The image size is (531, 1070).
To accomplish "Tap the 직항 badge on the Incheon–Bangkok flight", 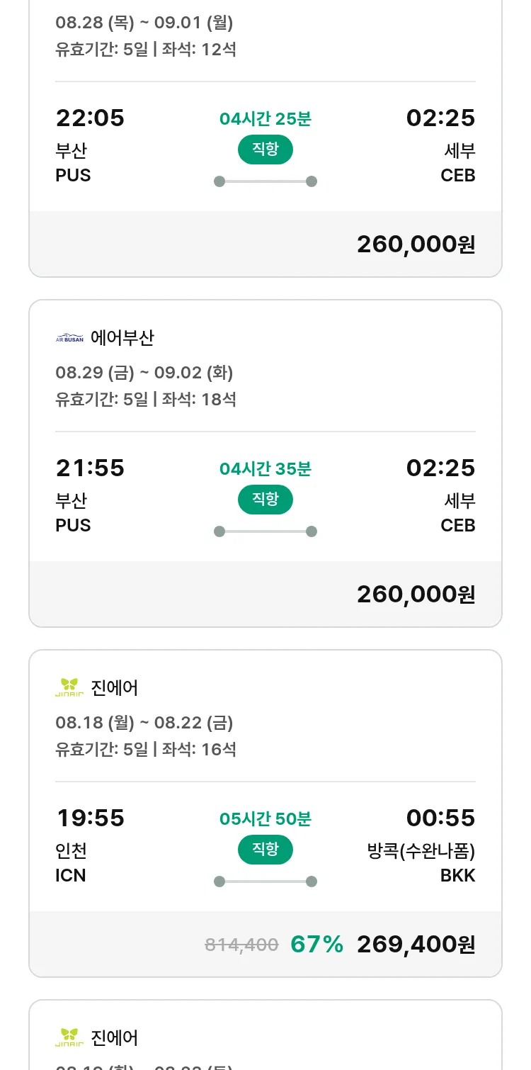I will tap(265, 849).
